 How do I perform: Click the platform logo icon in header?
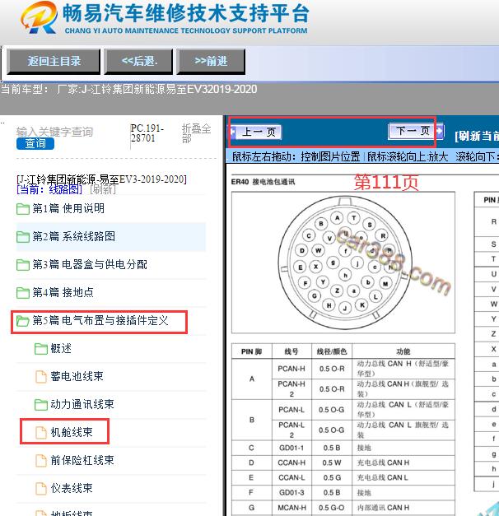coord(39,17)
